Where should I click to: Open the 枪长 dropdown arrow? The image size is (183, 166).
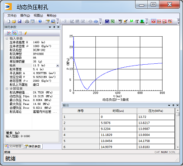pyautogui.click(x=58, y=66)
